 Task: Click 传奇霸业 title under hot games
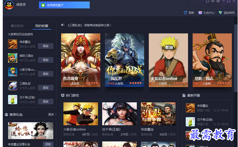click(x=147, y=130)
